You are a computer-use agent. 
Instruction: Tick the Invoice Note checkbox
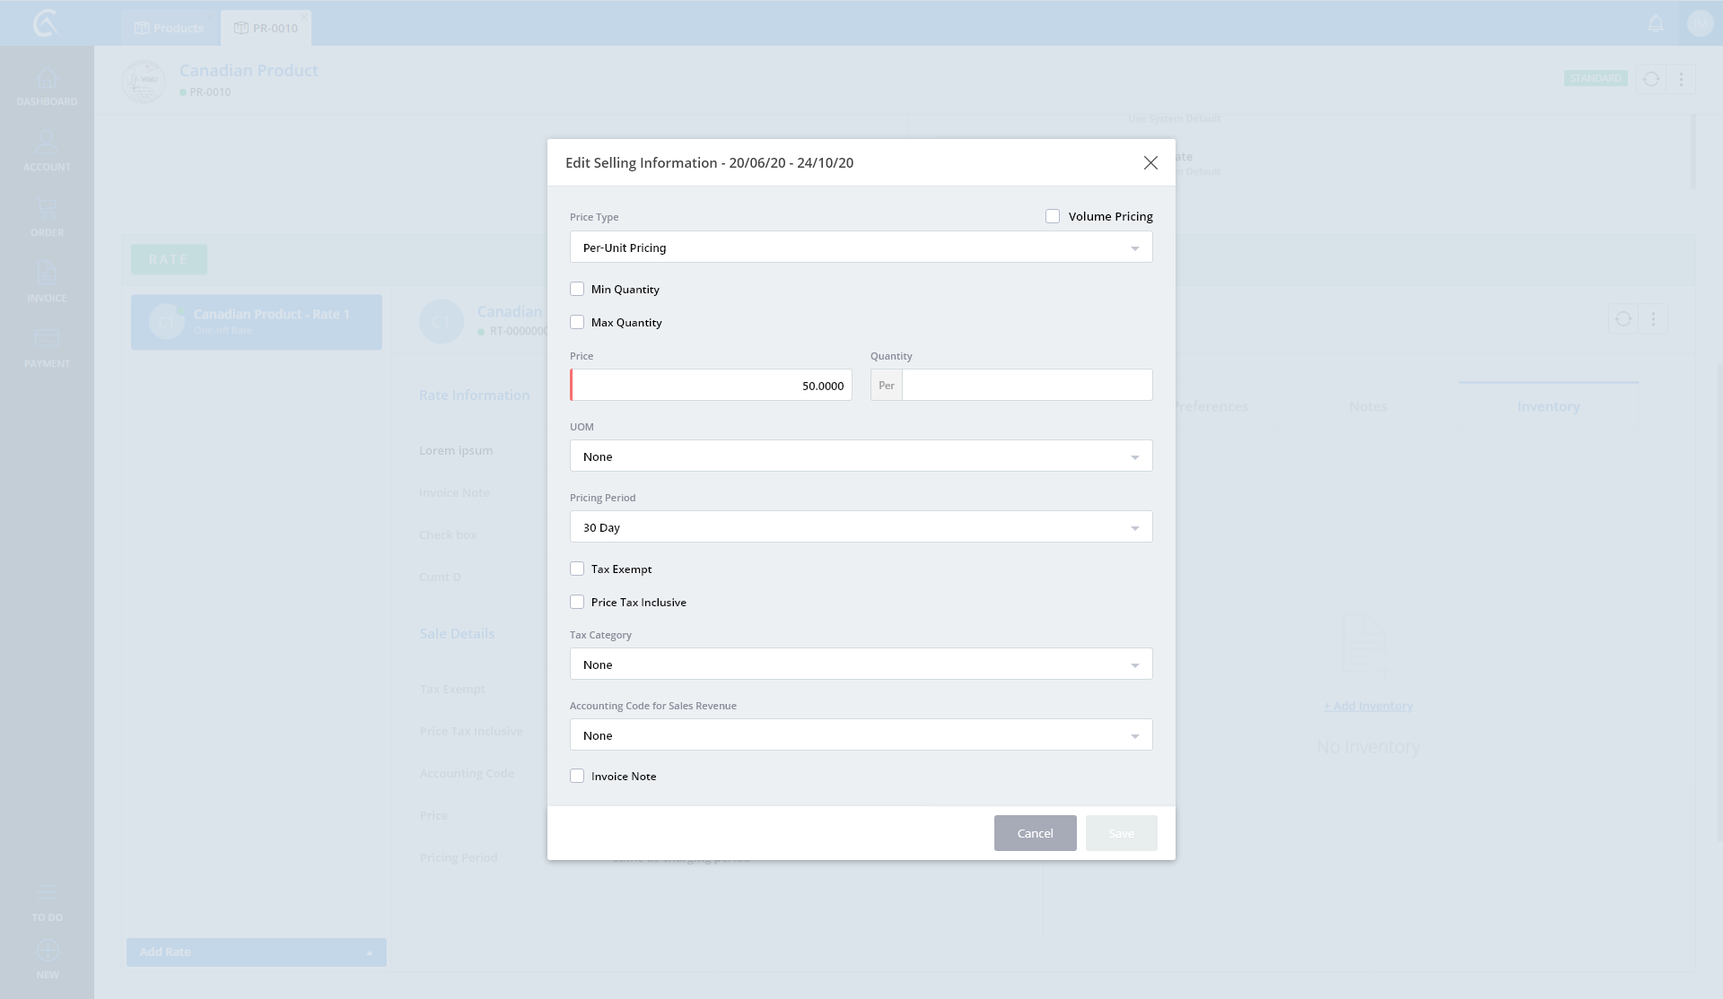tap(577, 776)
